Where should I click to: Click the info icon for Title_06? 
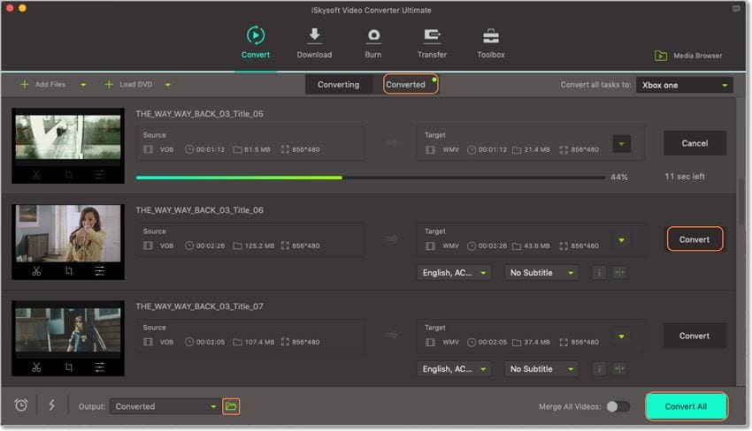(599, 273)
